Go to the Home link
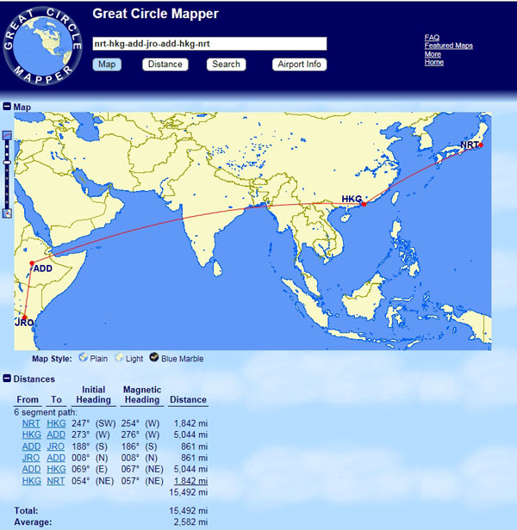Screen dimensions: 517x530 click(433, 62)
